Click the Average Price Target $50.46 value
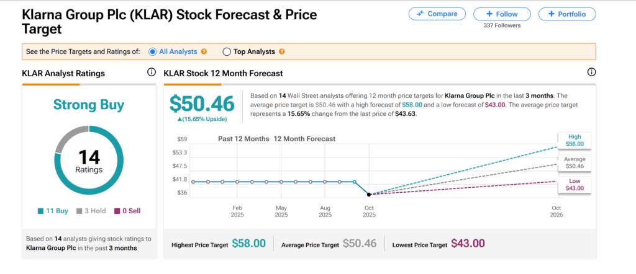636x274 pixels. pyautogui.click(x=360, y=244)
